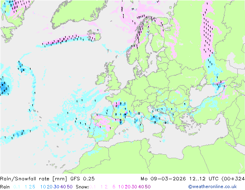The height and width of the screenshot is (190, 245).
Task: Pick the Snow legend value 20
Action: [128, 187]
